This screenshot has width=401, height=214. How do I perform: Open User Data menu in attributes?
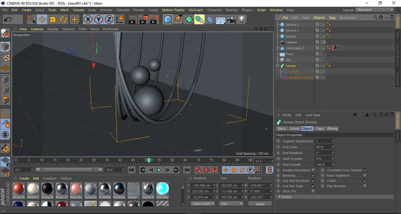tap(313, 115)
